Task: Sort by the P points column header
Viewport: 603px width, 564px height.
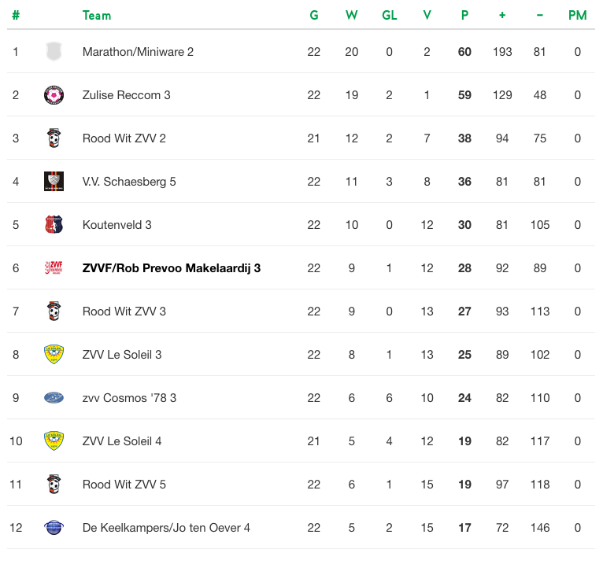Action: pyautogui.click(x=464, y=16)
